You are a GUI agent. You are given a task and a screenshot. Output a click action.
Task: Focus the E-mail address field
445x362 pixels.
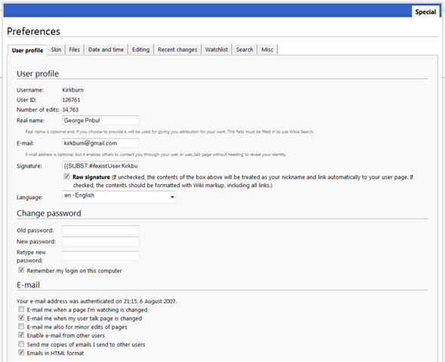[x=100, y=143]
